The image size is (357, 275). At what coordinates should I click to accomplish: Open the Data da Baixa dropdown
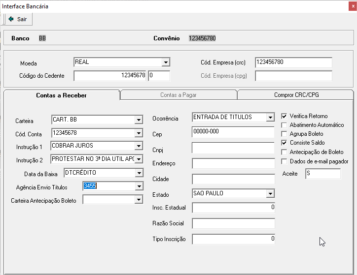coord(139,173)
